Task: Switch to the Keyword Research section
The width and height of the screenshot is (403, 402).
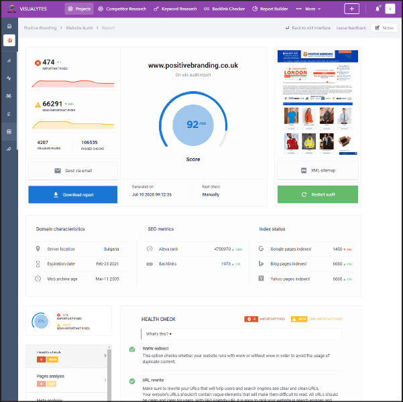Action: (174, 9)
